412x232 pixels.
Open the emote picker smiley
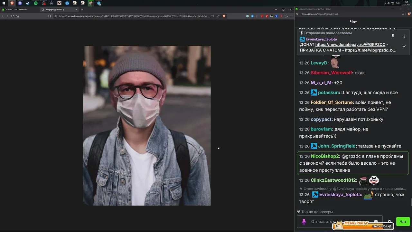376,222
